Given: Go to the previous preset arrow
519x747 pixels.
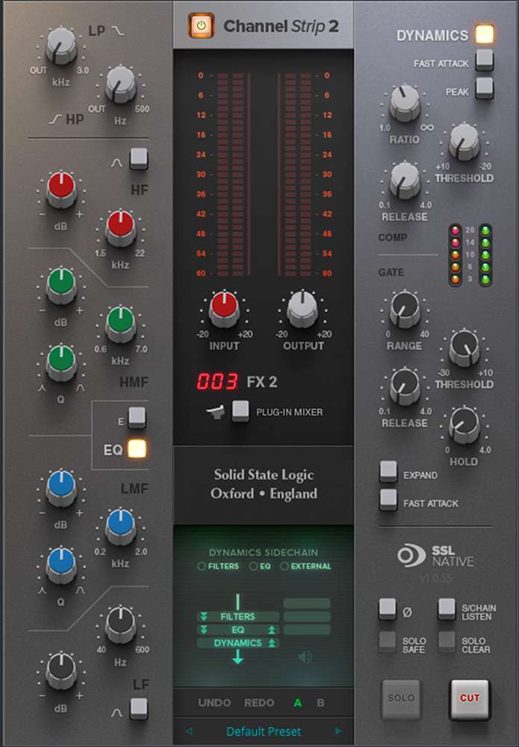Looking at the screenshot, I should 189,731.
